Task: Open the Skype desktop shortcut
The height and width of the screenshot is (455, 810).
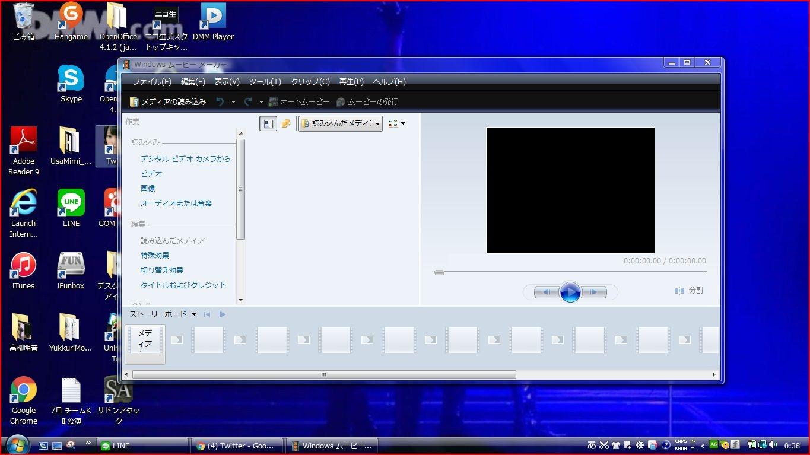Action: tap(71, 84)
